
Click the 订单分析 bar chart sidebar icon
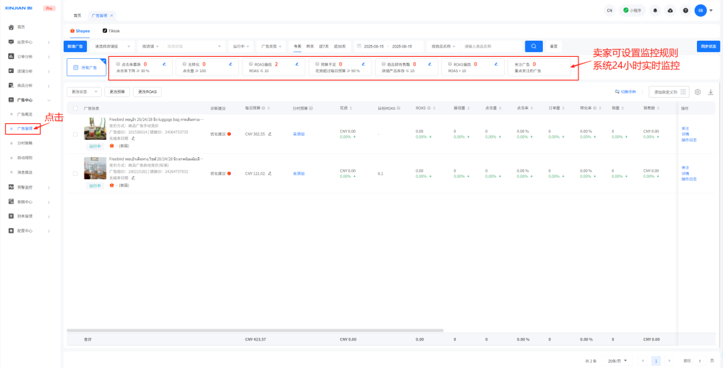11,56
